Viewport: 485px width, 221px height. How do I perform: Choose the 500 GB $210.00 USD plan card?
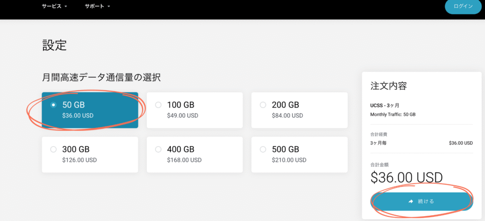click(x=299, y=155)
